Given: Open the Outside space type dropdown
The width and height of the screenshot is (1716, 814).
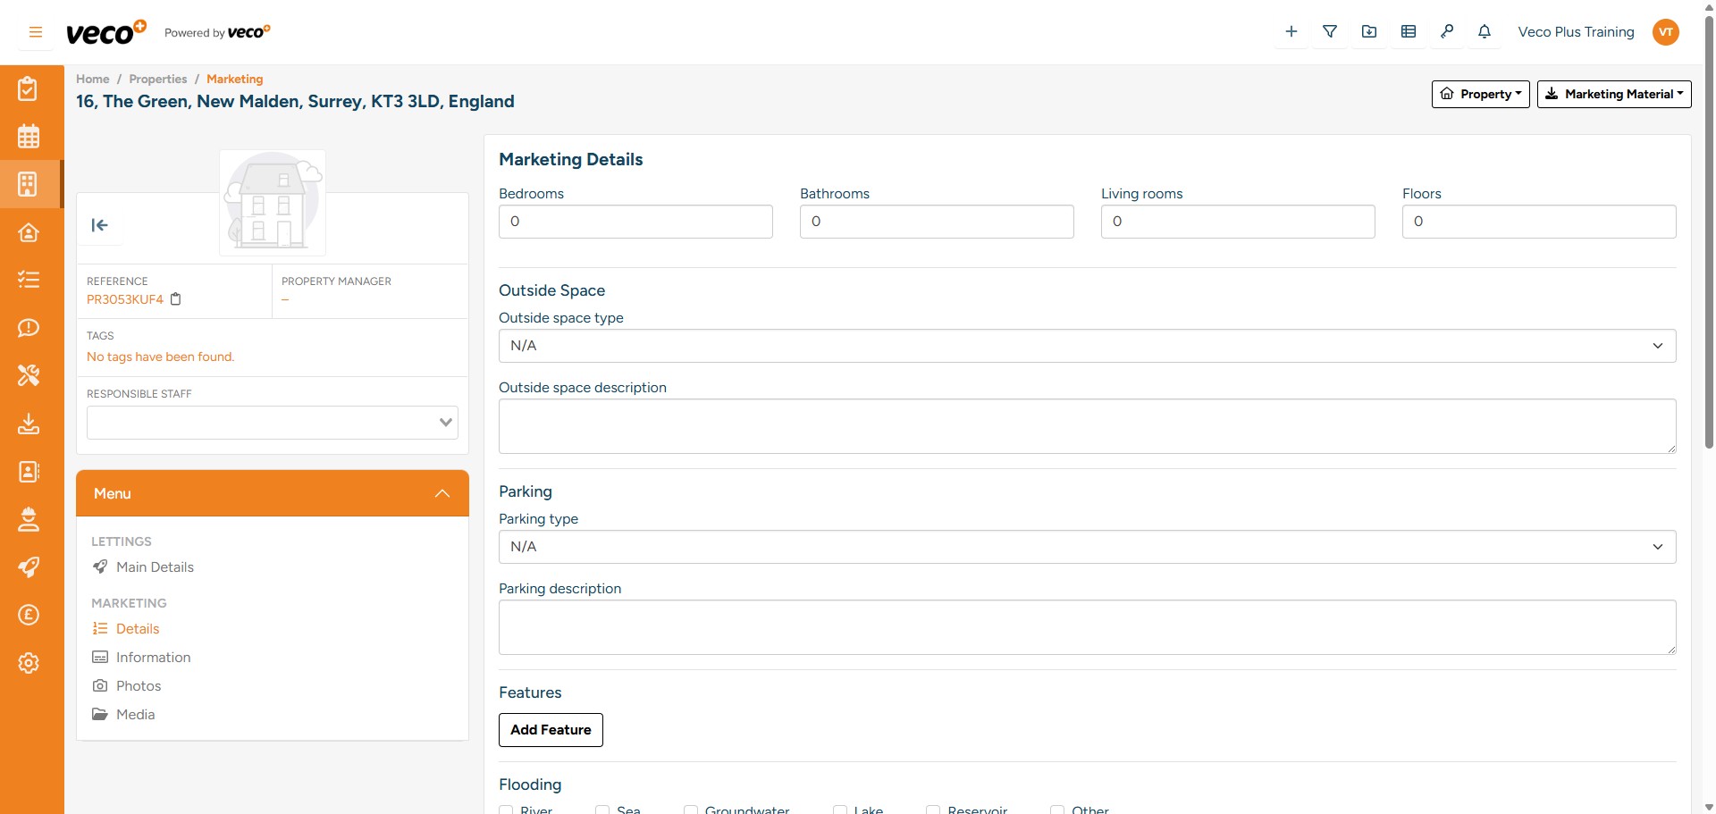Looking at the screenshot, I should click(x=1087, y=346).
